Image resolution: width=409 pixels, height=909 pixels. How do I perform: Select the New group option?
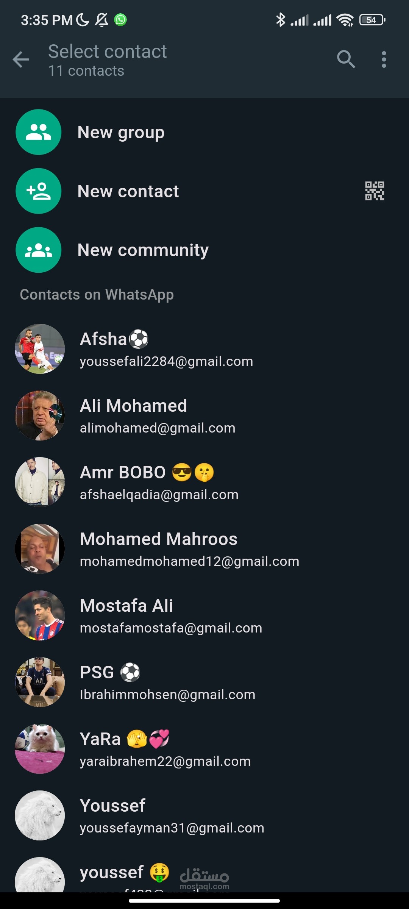pos(121,133)
